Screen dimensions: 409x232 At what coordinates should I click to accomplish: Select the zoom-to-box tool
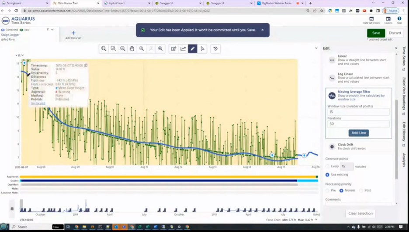113,49
